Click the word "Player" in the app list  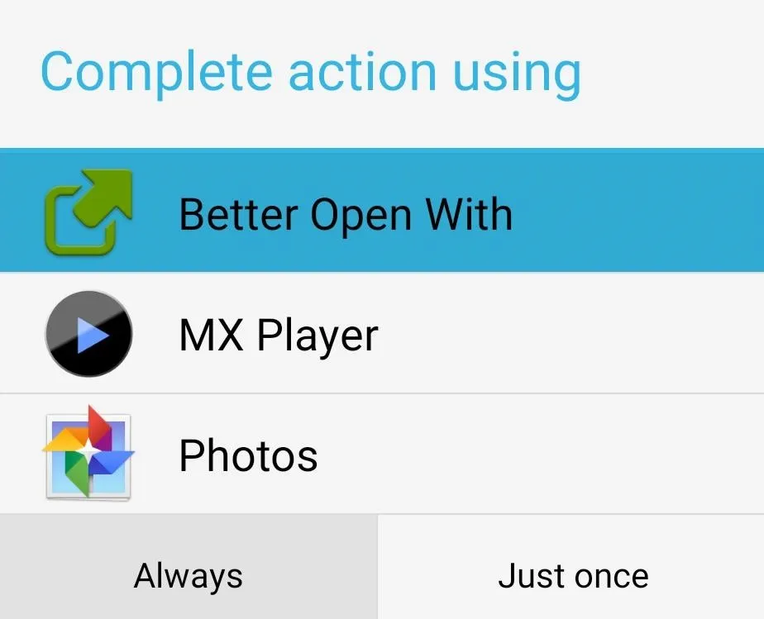(318, 336)
